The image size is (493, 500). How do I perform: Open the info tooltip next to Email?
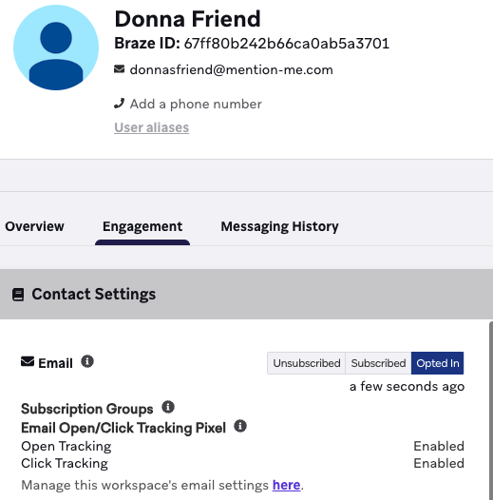(87, 361)
